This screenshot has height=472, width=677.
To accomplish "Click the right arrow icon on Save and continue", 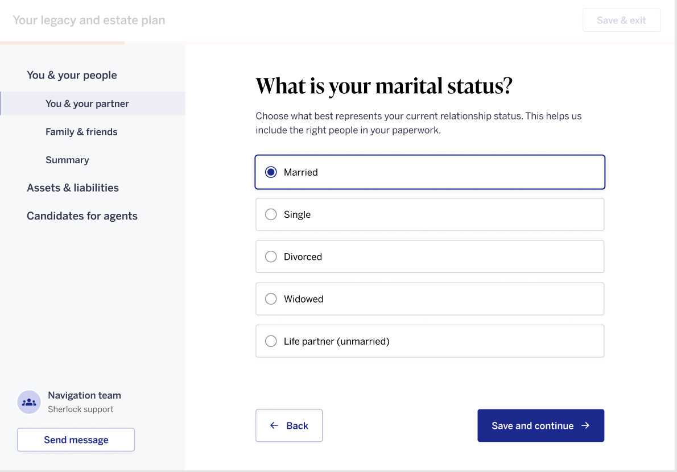I will pyautogui.click(x=585, y=425).
